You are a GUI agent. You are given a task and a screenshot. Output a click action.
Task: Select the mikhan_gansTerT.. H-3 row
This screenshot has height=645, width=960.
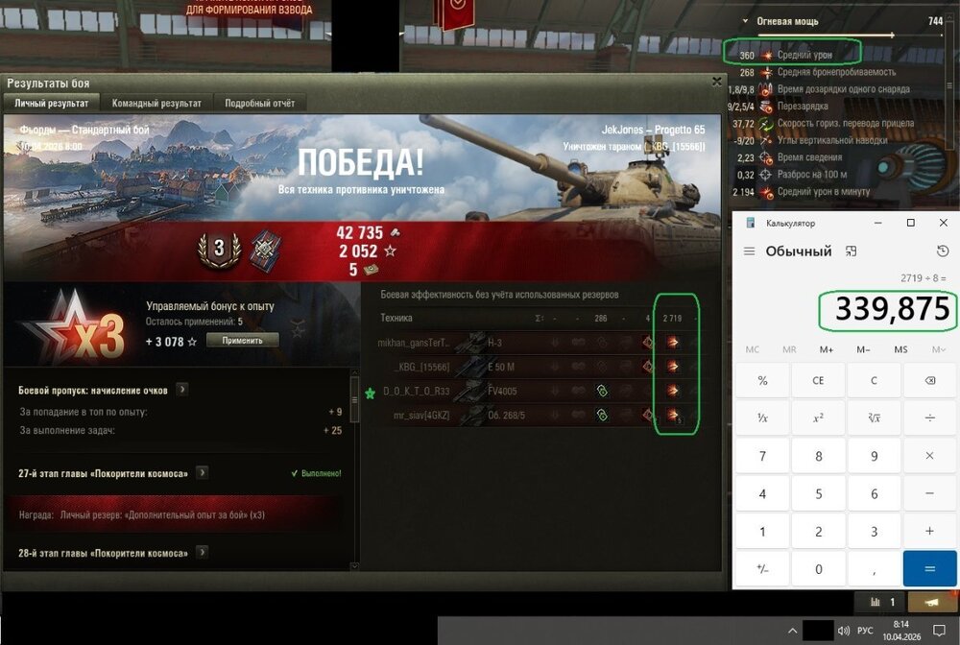[537, 342]
